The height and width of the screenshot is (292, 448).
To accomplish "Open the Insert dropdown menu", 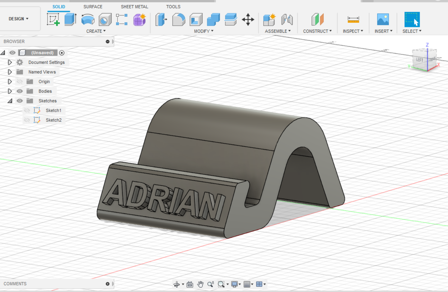I will coord(383,31).
